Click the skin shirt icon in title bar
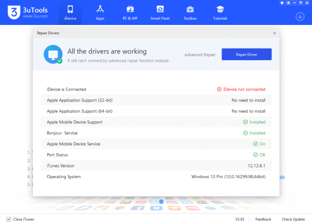 point(282,3)
